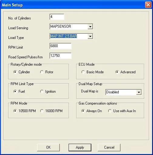This screenshot has height=155, width=153.
Task: Click the Apply button
Action: 80,147
